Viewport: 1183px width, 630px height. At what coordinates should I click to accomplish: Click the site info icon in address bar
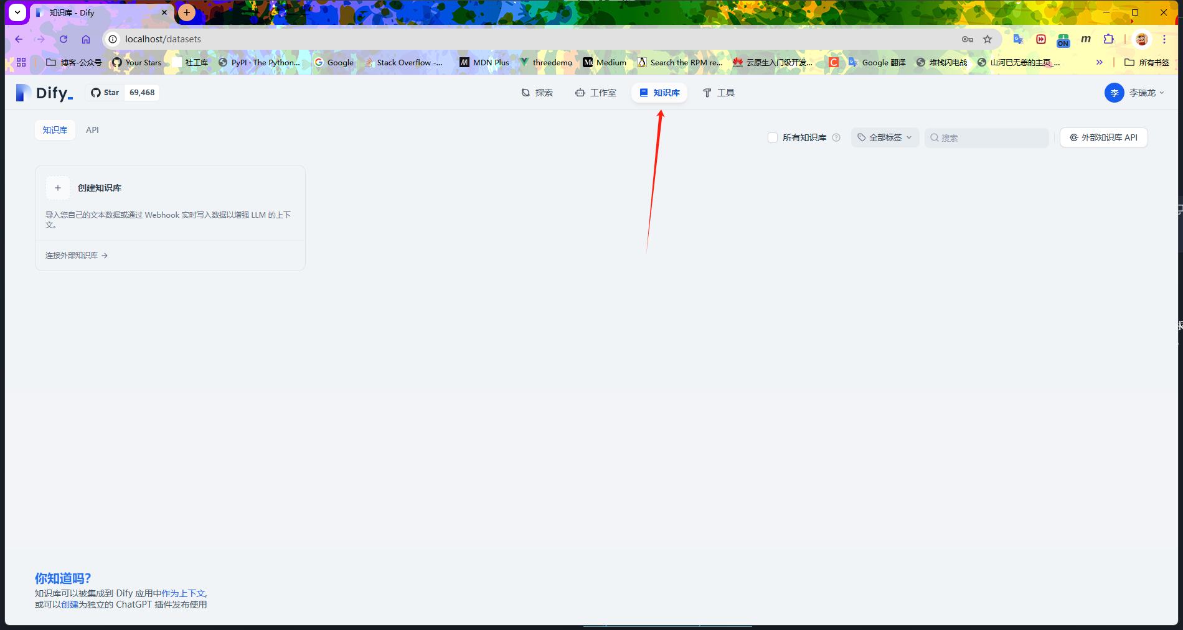tap(113, 39)
